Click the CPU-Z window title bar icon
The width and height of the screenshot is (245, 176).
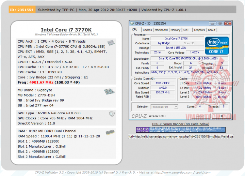coord(132,23)
